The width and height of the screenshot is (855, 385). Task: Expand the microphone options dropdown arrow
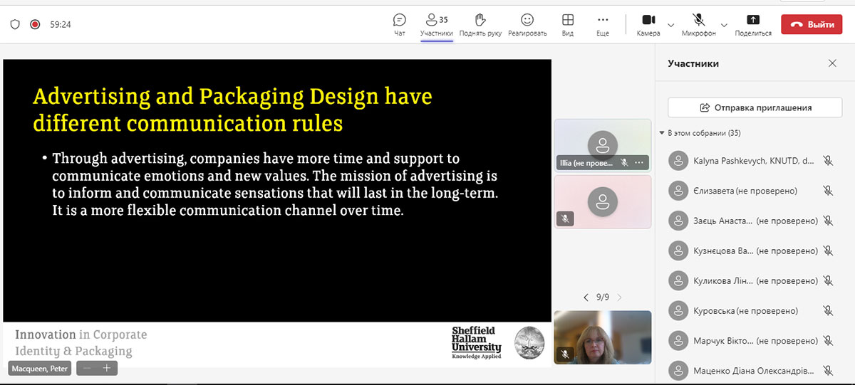(724, 26)
